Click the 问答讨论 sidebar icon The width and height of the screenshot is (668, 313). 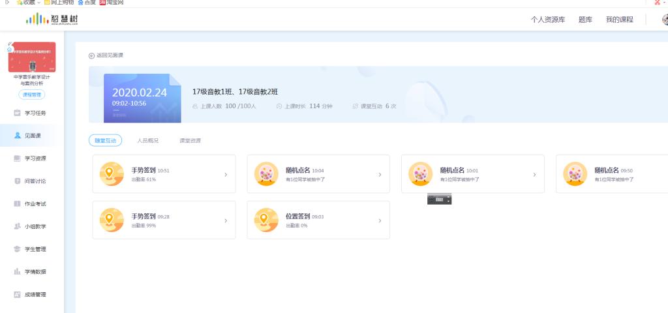pyautogui.click(x=18, y=181)
